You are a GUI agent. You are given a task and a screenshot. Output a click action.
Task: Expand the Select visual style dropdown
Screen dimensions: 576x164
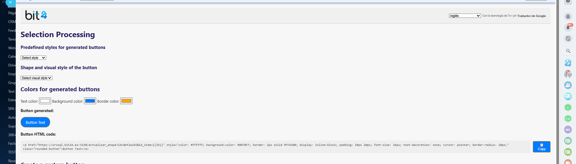pyautogui.click(x=36, y=78)
